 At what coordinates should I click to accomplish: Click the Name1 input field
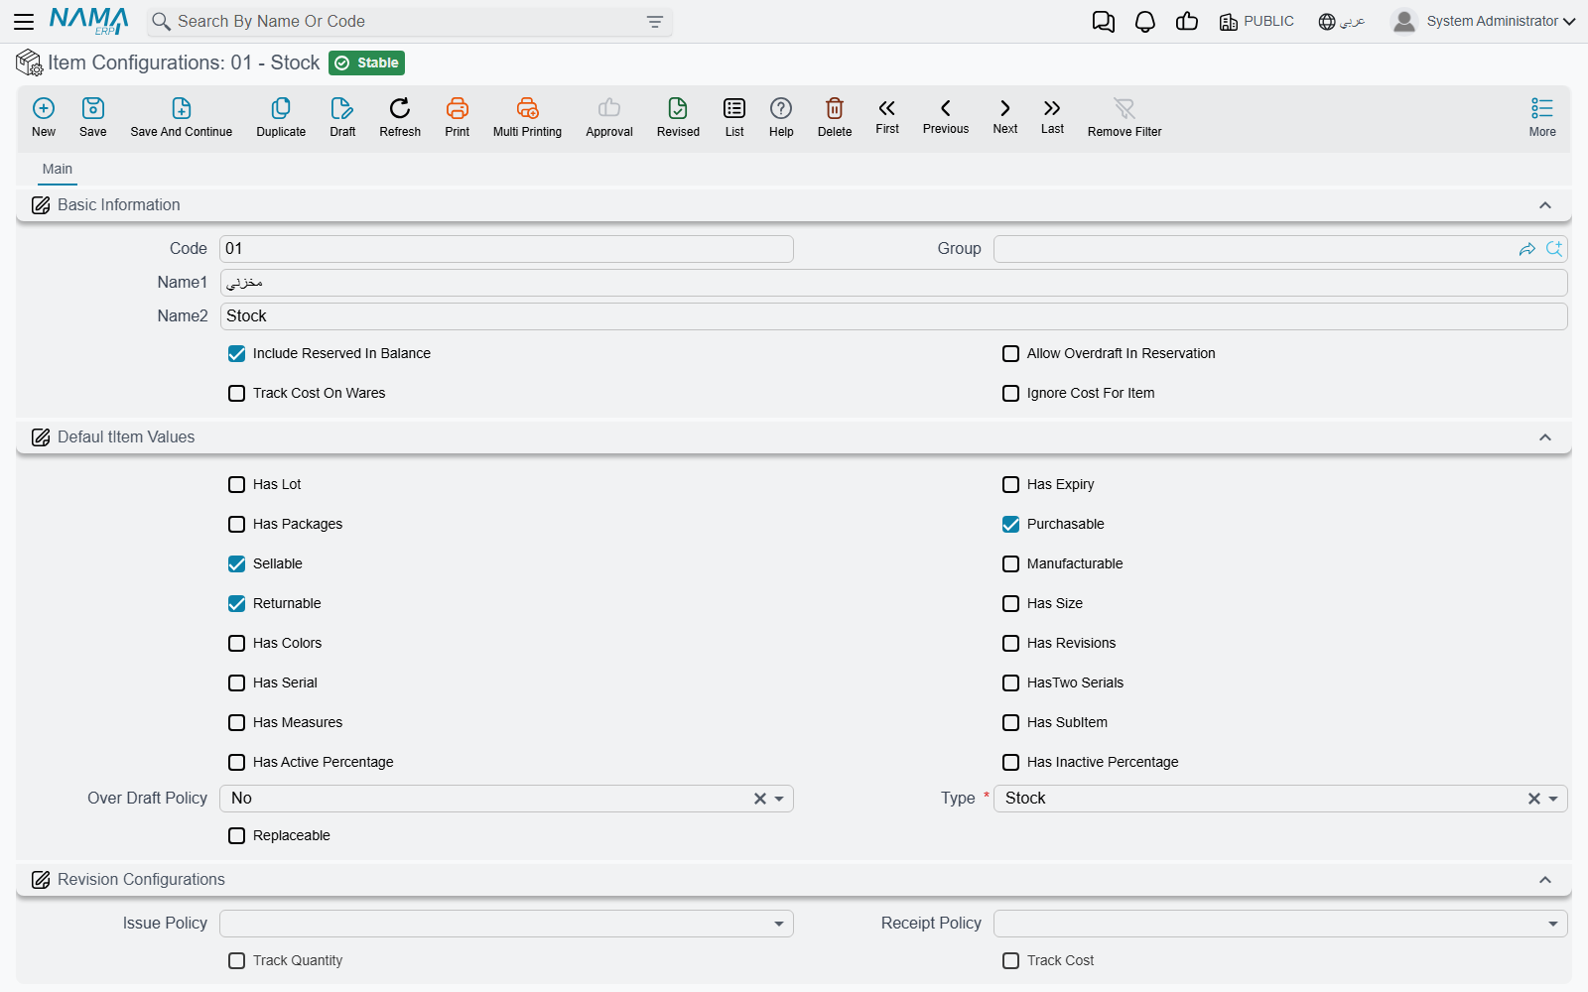click(x=893, y=283)
